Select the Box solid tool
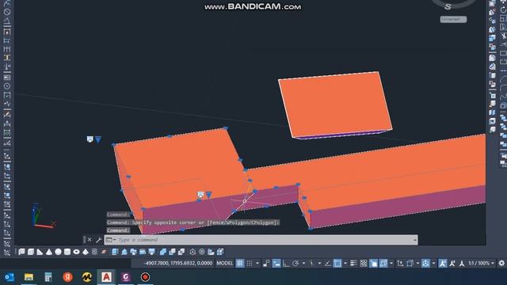This screenshot has width=507, height=285. point(31,252)
